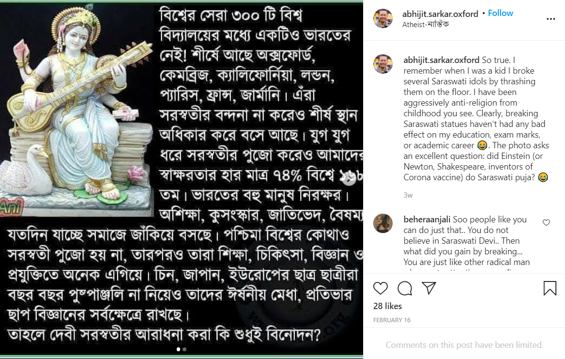565x359 pixels.
Task: Open caption username abhijit.sarkar.oxford
Action: point(442,60)
